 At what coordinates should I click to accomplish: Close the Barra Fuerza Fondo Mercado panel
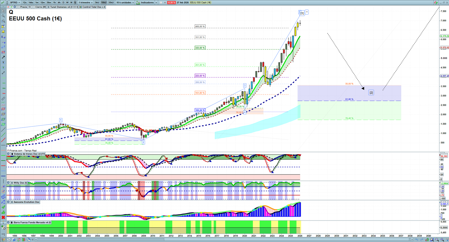8,222
